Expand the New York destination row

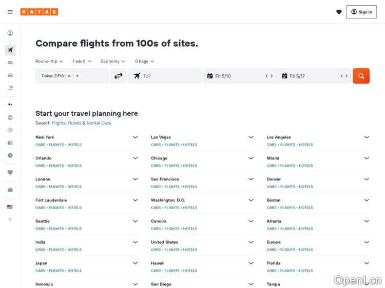[135, 137]
